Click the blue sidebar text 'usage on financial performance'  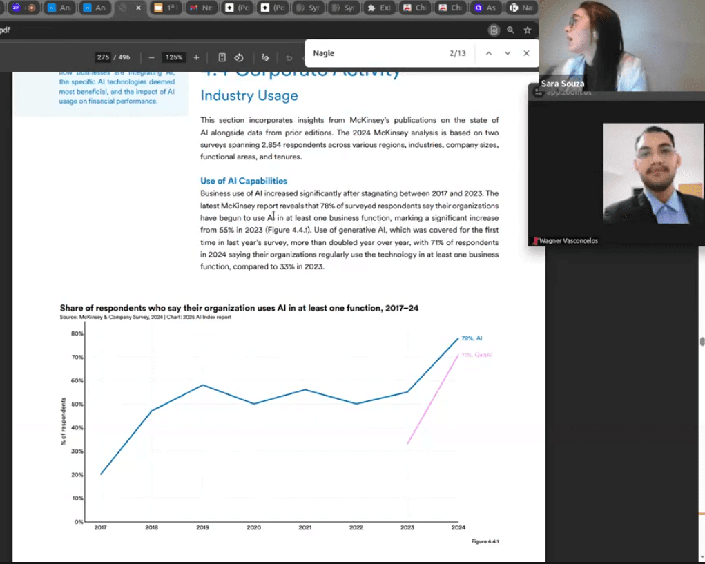pos(108,101)
